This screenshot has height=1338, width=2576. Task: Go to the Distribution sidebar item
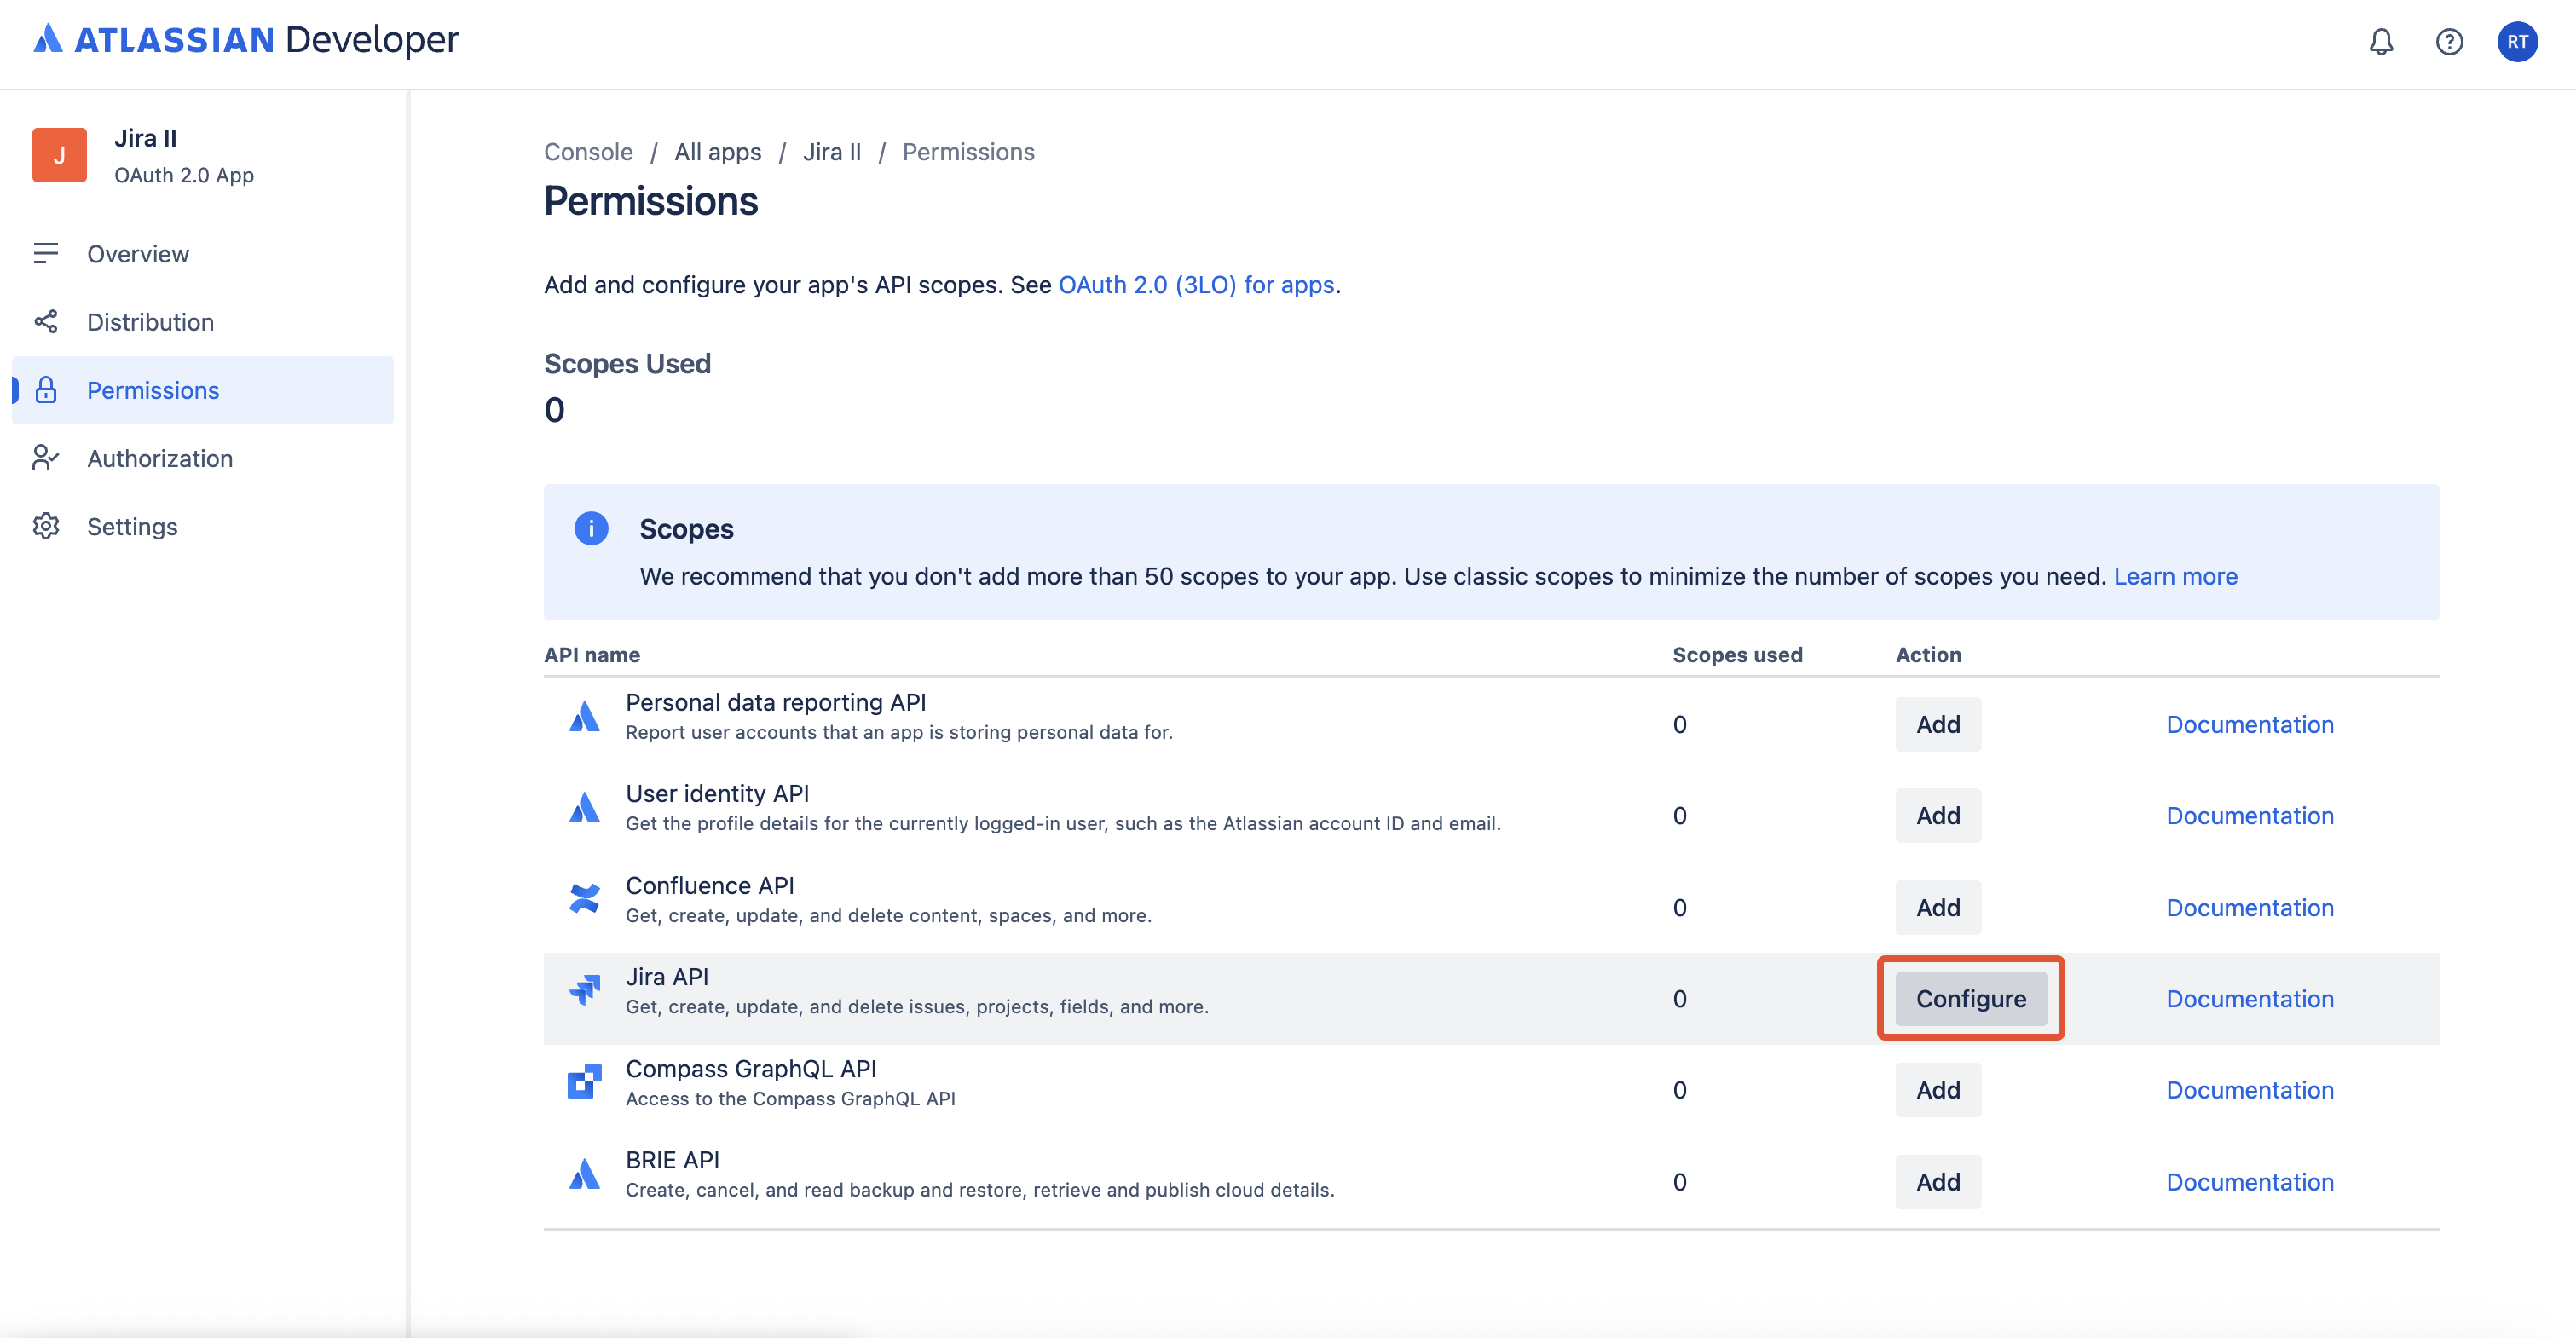(x=150, y=322)
